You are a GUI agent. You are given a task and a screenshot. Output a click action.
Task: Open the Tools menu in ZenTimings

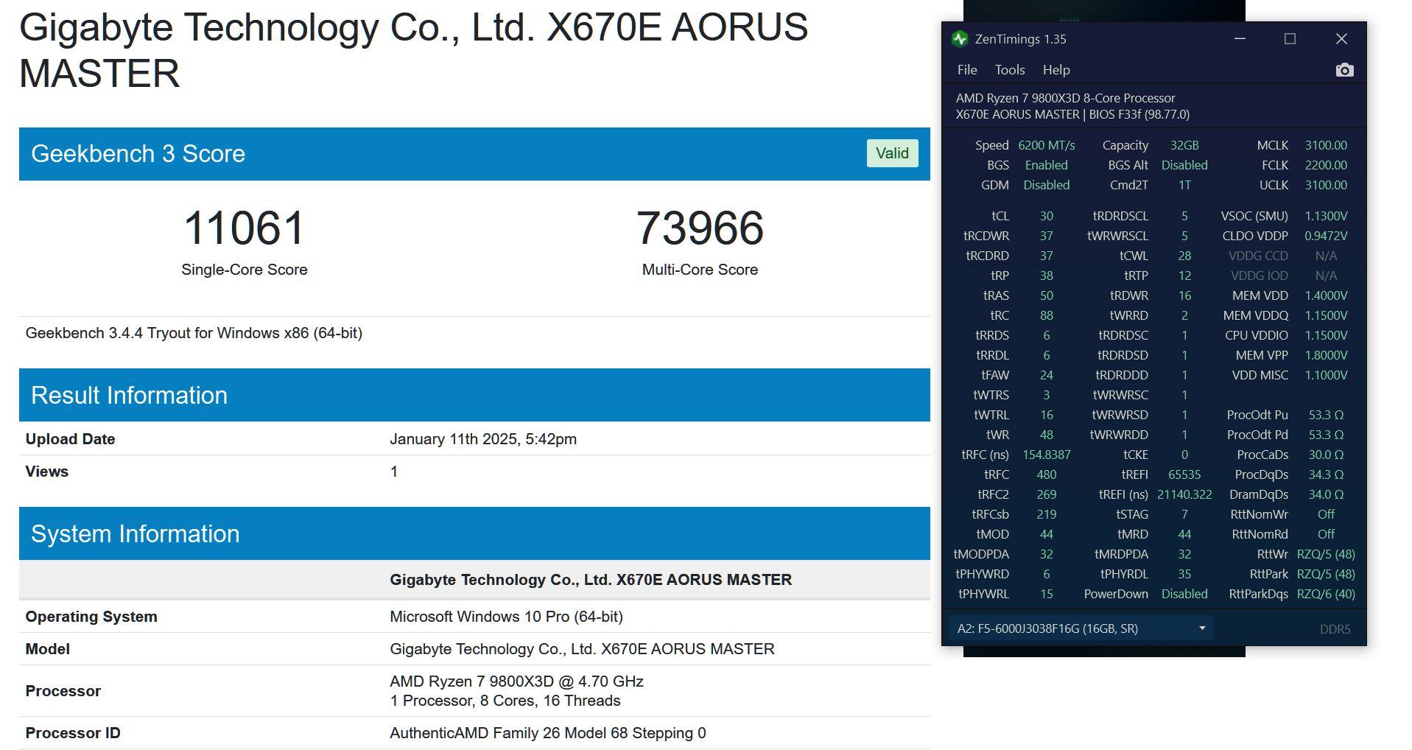pyautogui.click(x=1010, y=70)
